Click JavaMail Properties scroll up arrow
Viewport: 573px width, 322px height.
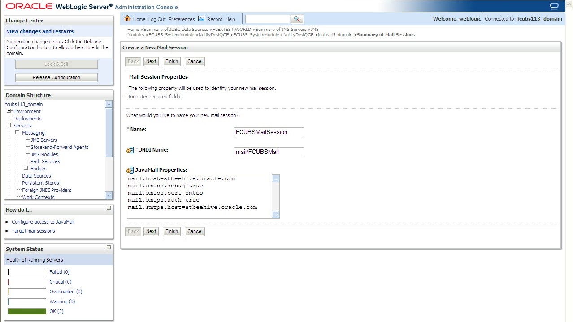pos(276,178)
